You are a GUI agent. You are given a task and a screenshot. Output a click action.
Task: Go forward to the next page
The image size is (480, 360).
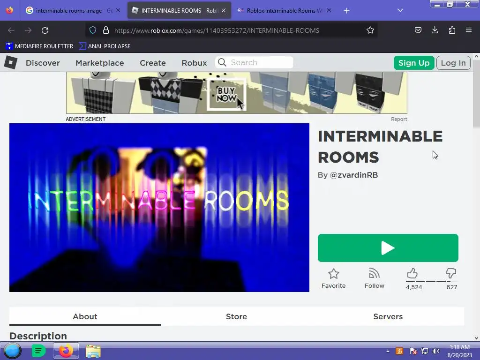click(x=28, y=30)
